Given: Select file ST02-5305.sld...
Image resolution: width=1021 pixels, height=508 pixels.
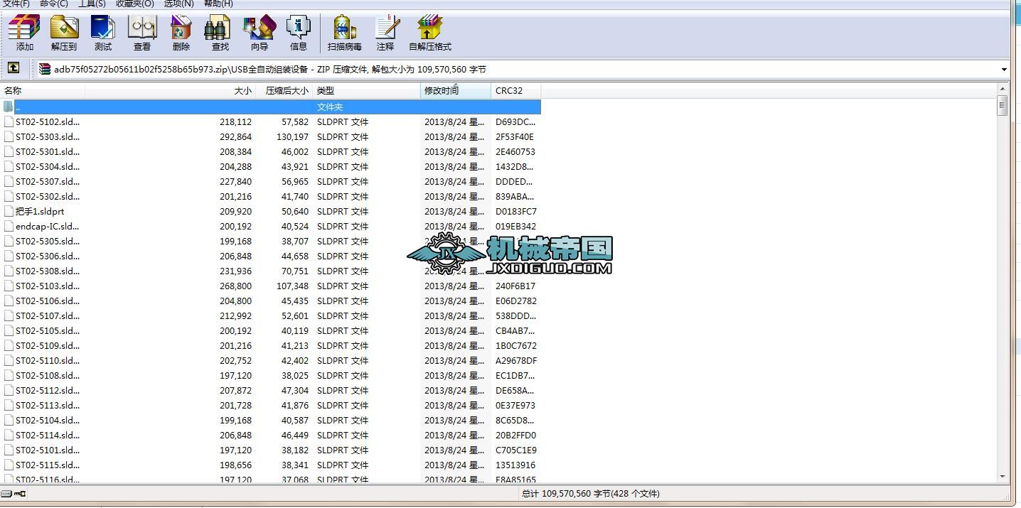Looking at the screenshot, I should tap(48, 241).
